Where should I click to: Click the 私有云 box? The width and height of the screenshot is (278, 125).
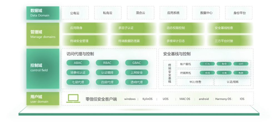(x=108, y=13)
